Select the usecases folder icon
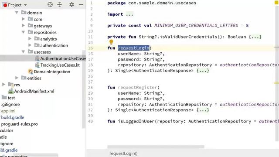 click(30, 51)
